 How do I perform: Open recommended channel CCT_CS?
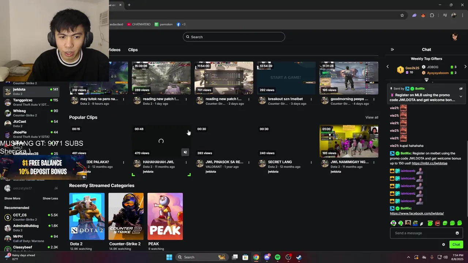(x=31, y=217)
